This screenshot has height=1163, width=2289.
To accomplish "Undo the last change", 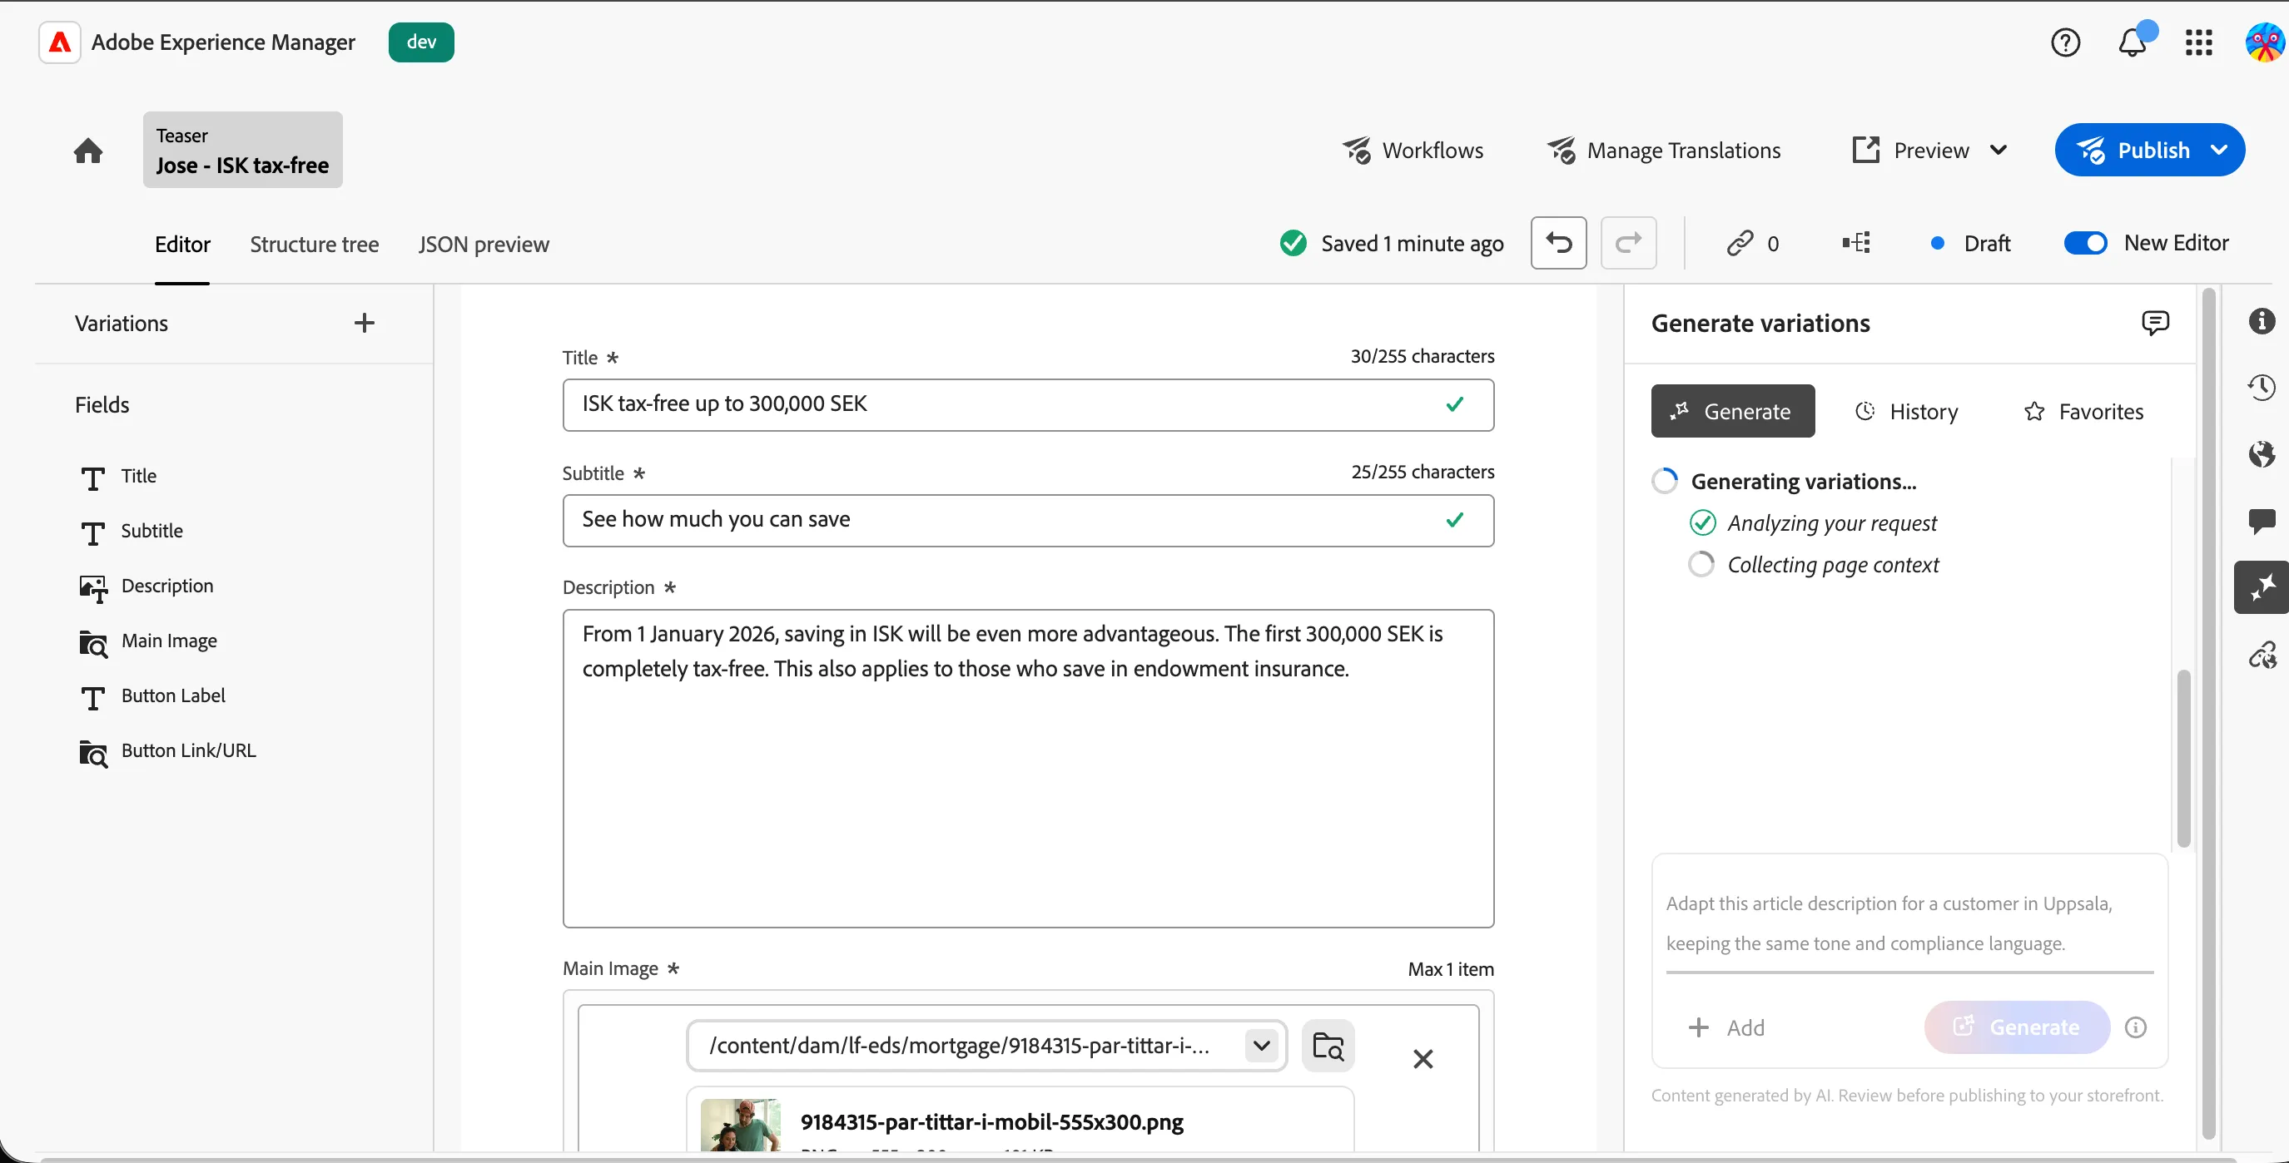I will pyautogui.click(x=1558, y=242).
